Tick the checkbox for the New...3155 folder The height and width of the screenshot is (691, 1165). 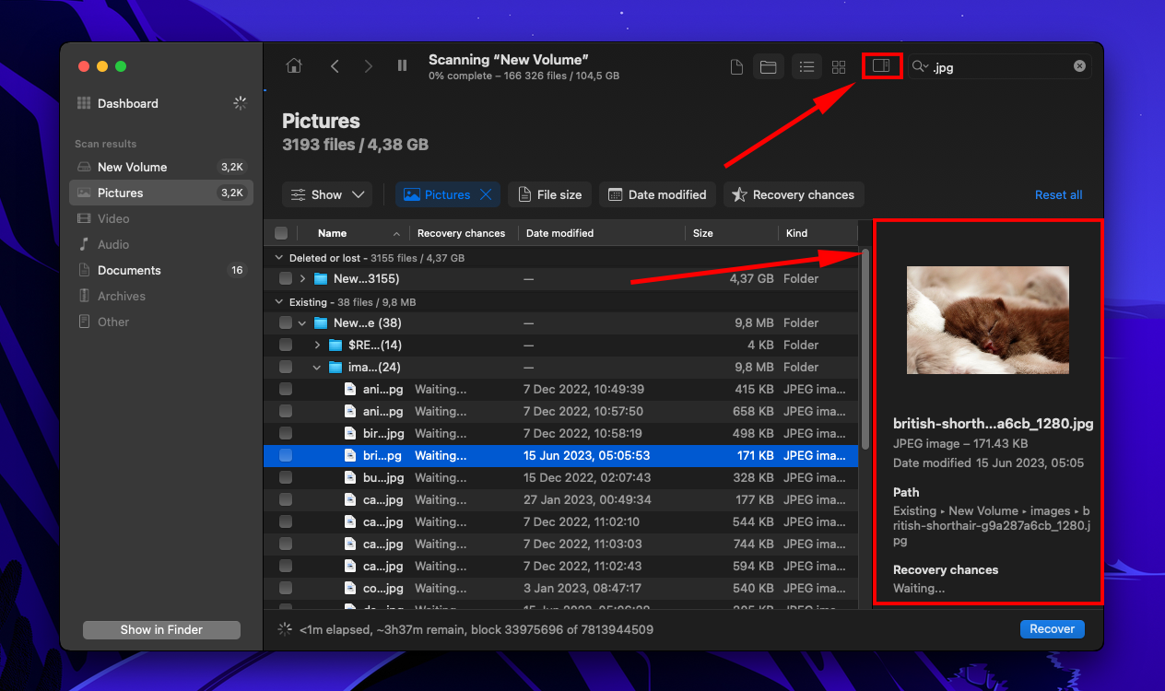(285, 278)
